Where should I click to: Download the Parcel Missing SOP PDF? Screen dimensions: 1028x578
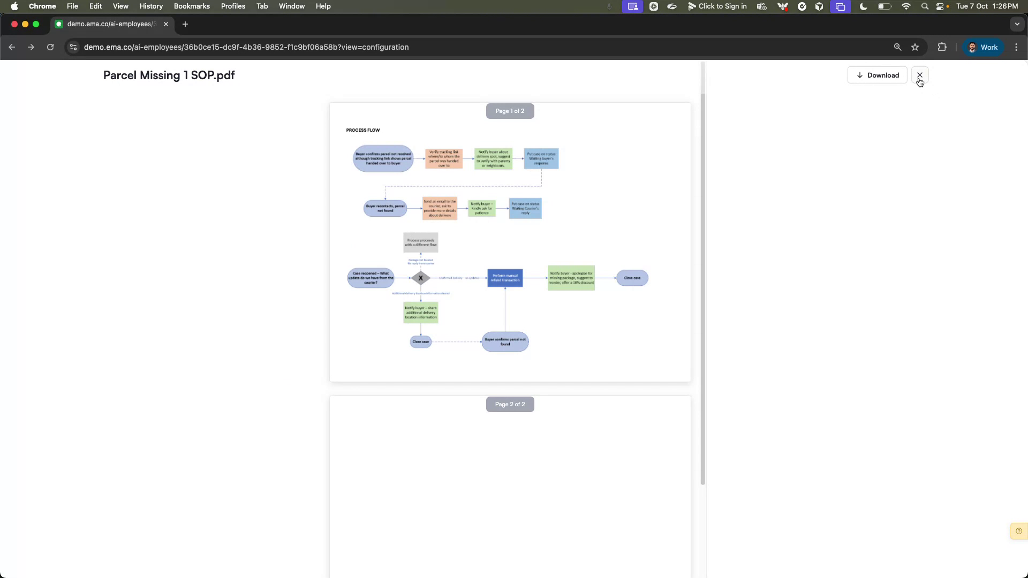click(x=877, y=75)
